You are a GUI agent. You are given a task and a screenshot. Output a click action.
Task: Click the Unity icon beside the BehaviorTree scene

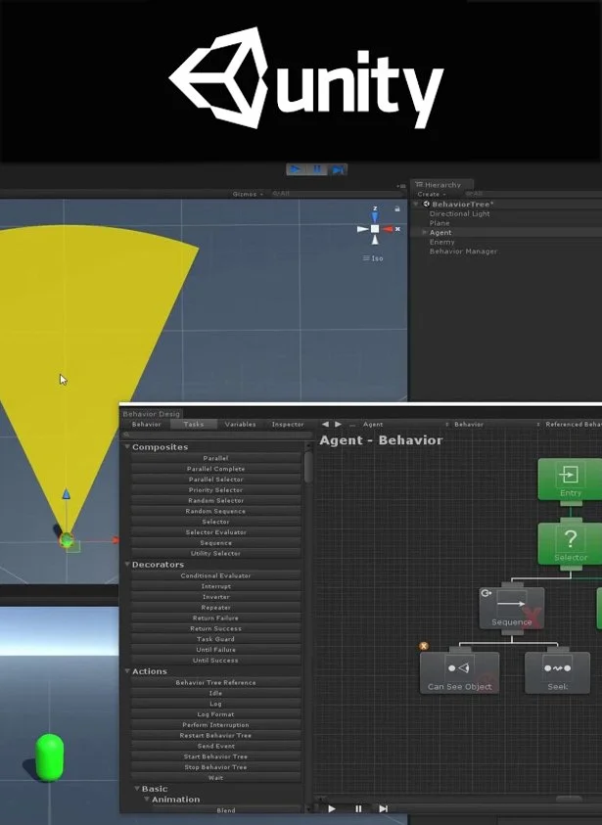pyautogui.click(x=426, y=205)
